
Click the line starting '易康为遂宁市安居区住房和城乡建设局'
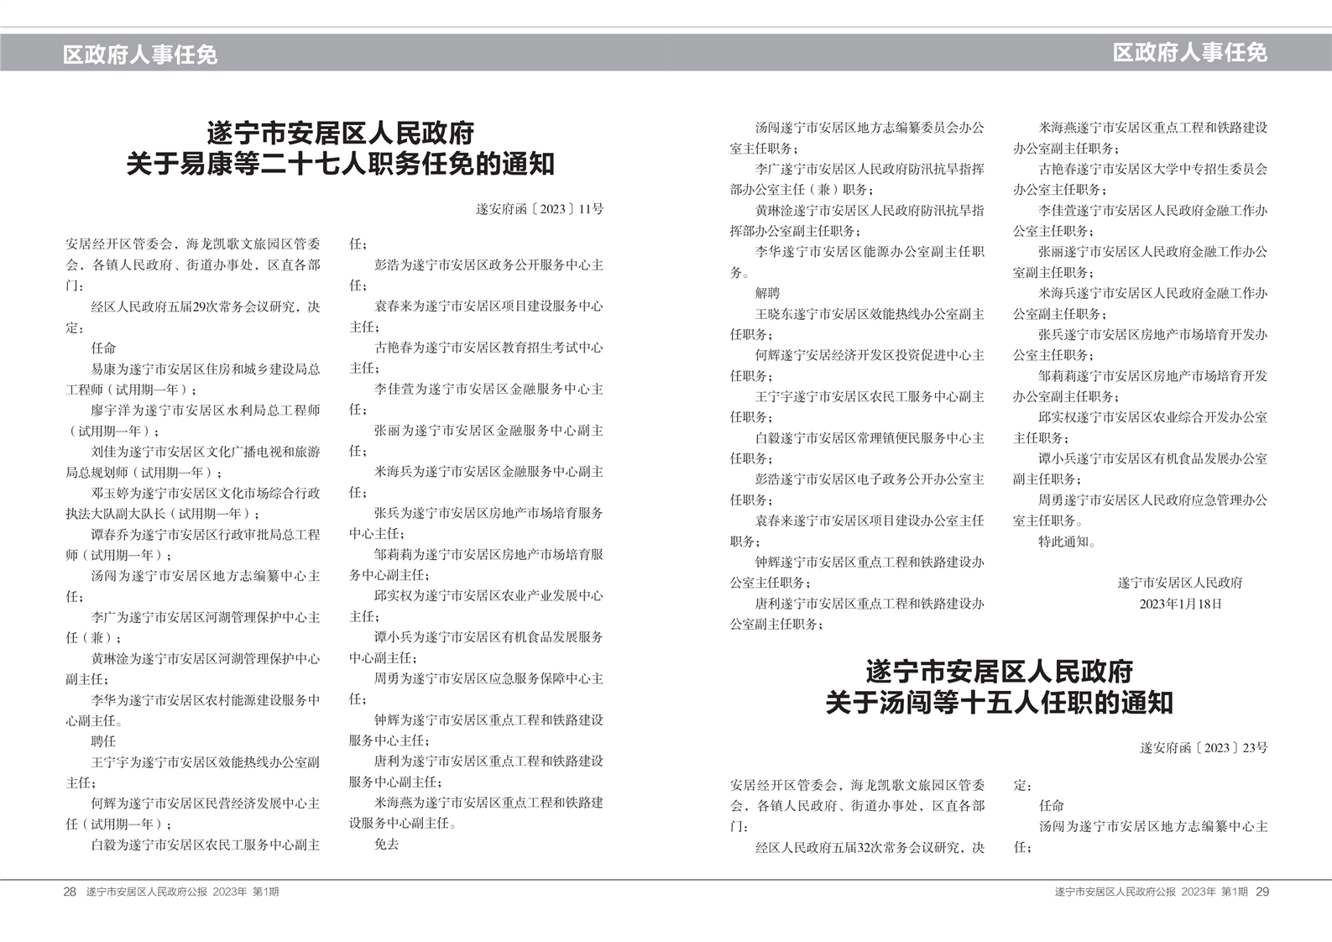[x=205, y=369]
